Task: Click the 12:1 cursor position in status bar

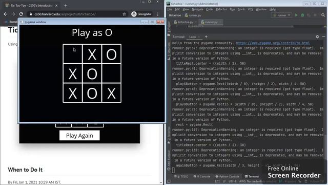Action: pos(217,181)
